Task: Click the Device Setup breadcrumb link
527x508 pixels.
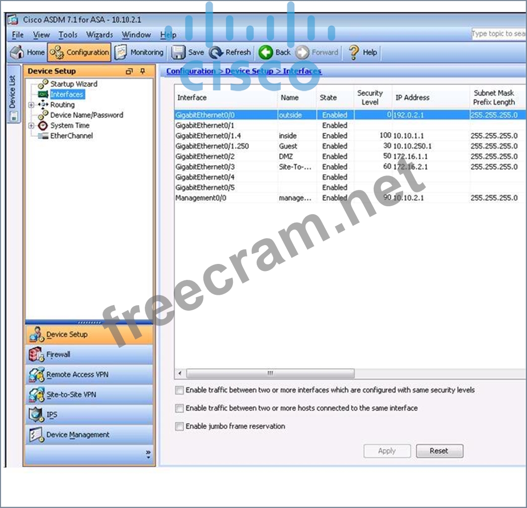Action: point(249,71)
